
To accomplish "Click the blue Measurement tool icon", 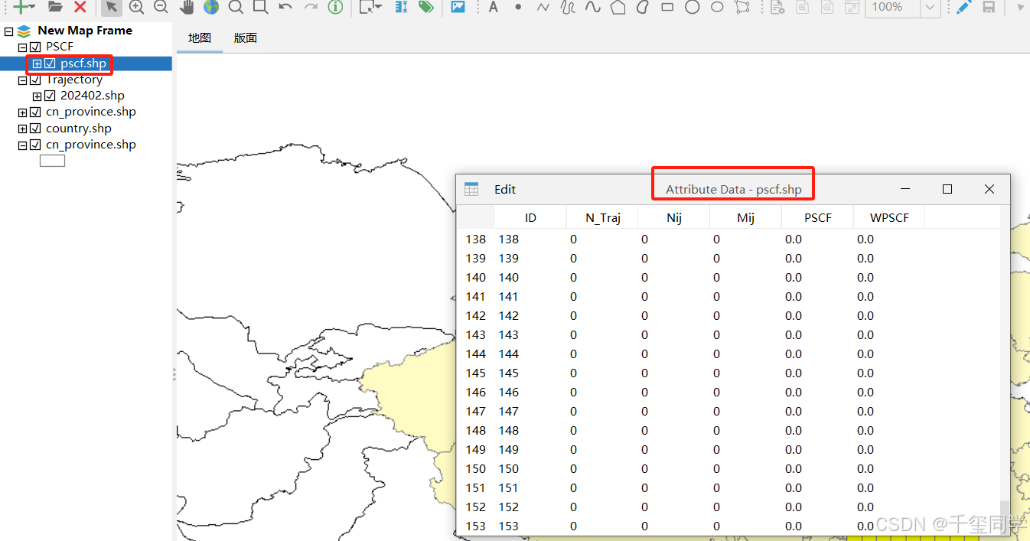I will [x=401, y=7].
